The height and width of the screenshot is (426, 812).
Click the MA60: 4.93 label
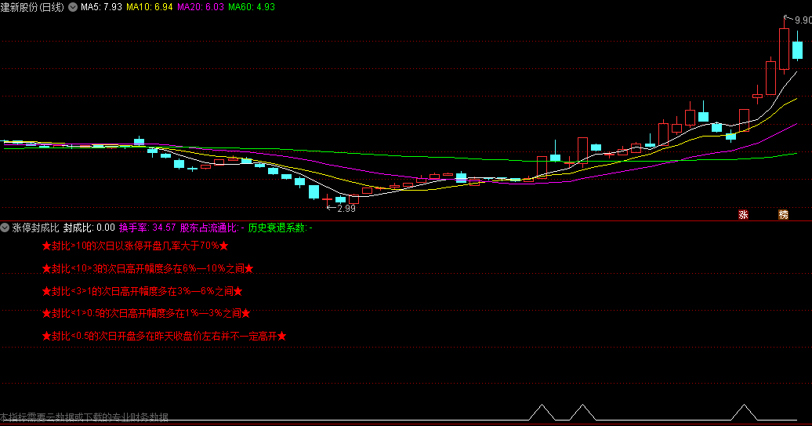pos(252,7)
